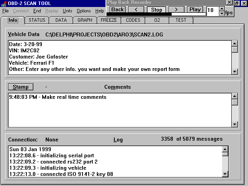This screenshot has height=186, width=248.
Task: Step backward with the < button
Action: click(136, 9)
